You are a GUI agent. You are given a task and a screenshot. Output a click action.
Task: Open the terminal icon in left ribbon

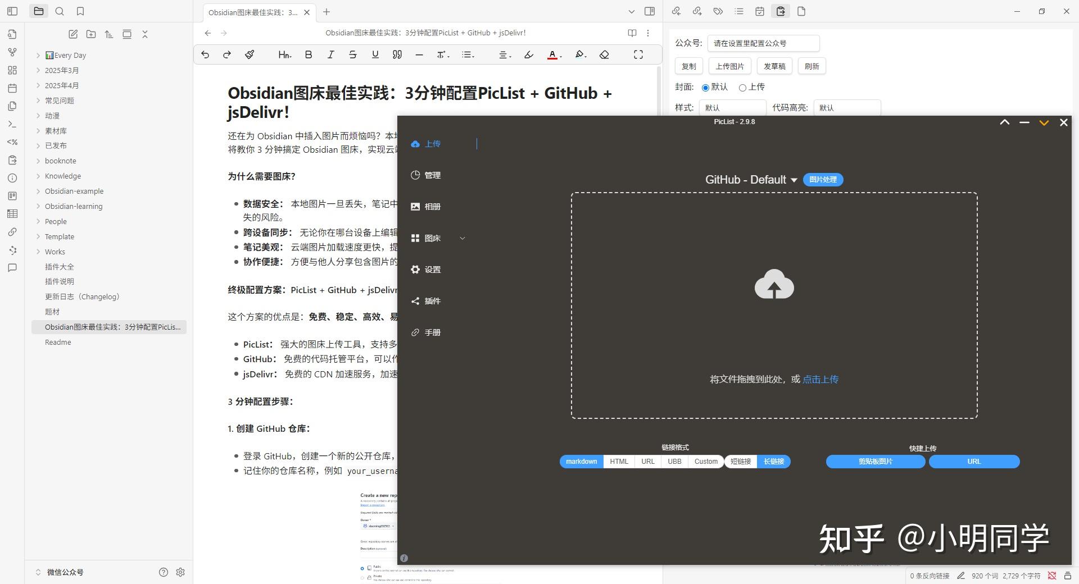pyautogui.click(x=12, y=124)
